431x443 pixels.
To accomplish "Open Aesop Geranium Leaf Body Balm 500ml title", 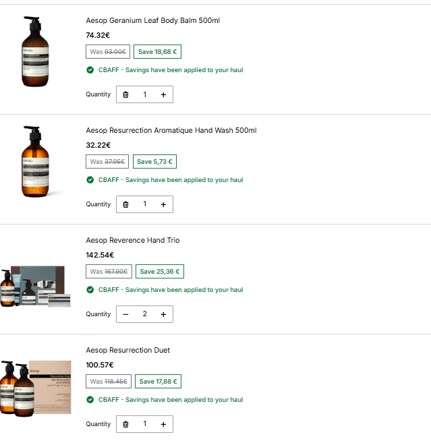I will pyautogui.click(x=153, y=20).
